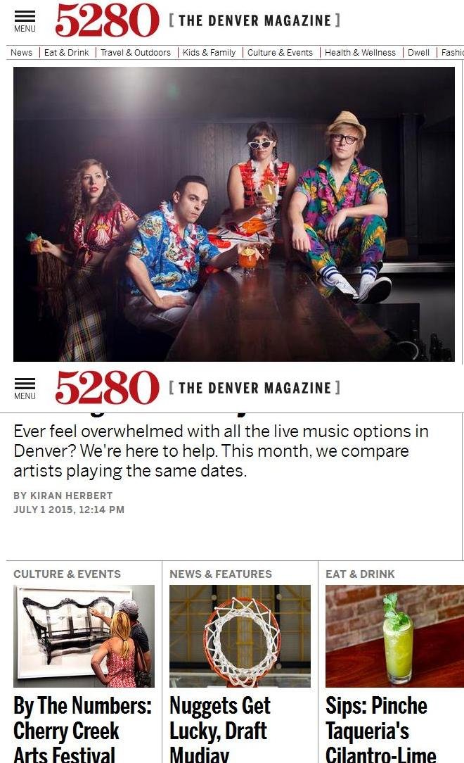The image size is (464, 763).
Task: Select Culture & Events in top navigation
Action: point(280,53)
